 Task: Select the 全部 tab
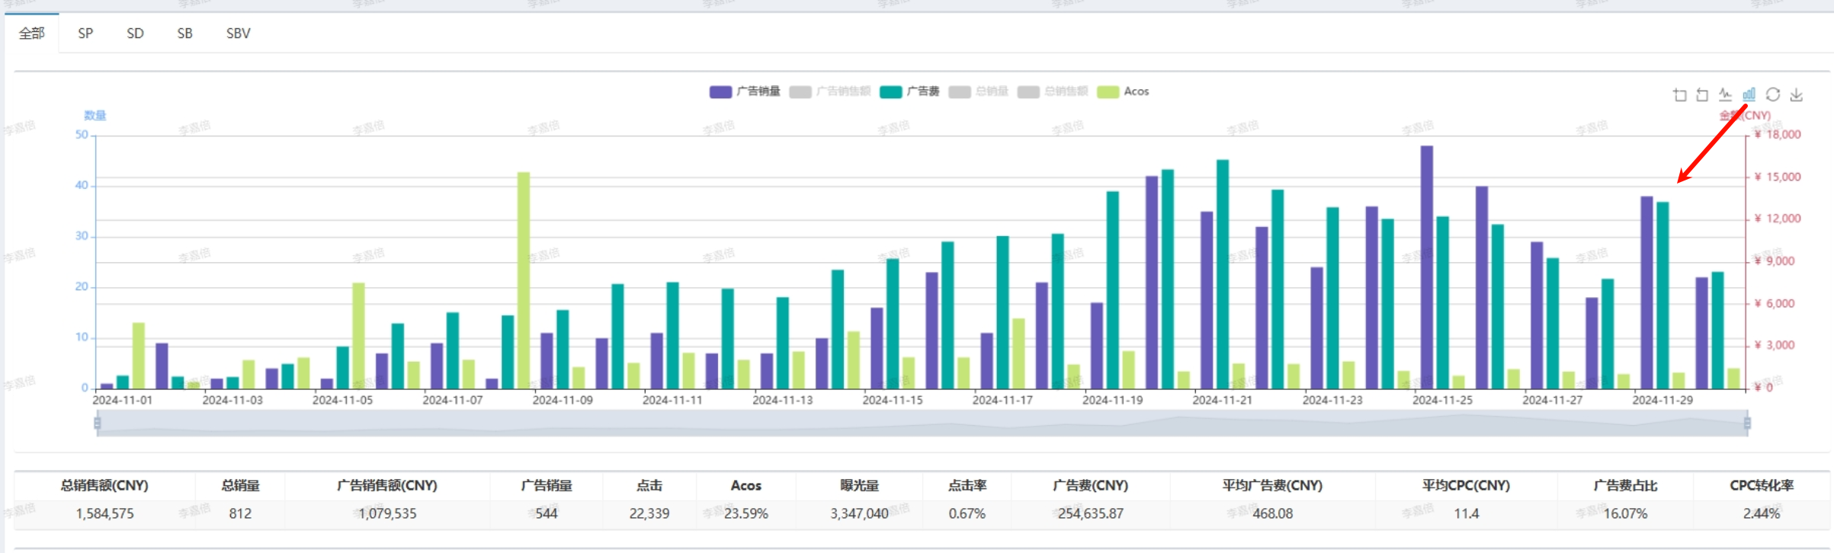[x=32, y=34]
